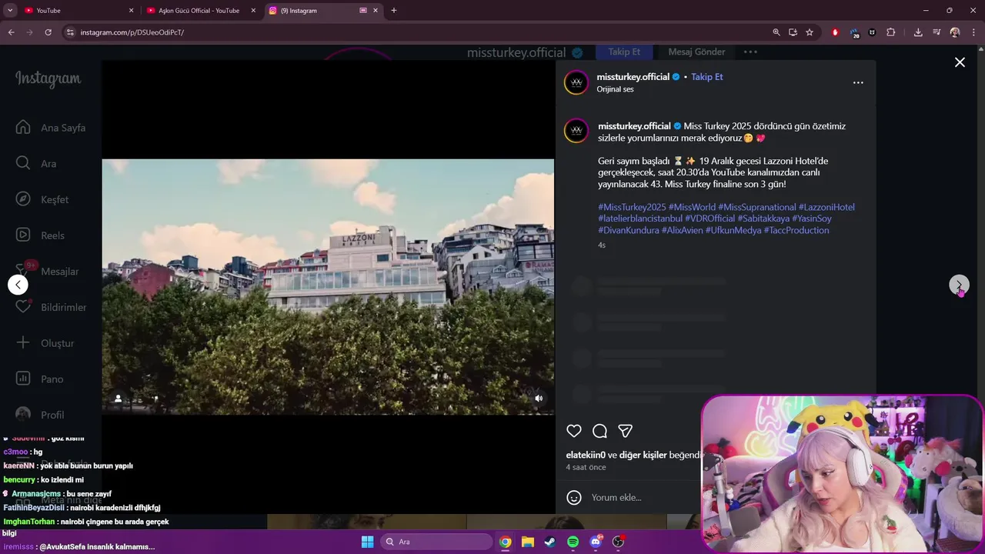985x554 pixels.
Task: Open Chrome three-dot menu
Action: click(x=973, y=32)
